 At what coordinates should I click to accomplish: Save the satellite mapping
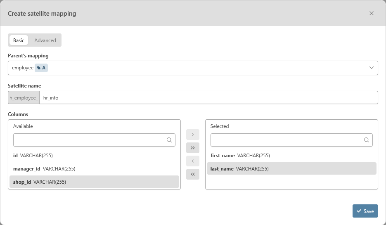[x=365, y=211]
